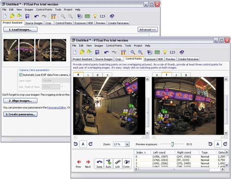
Task: Toggle the Link button
Action: (x=118, y=164)
